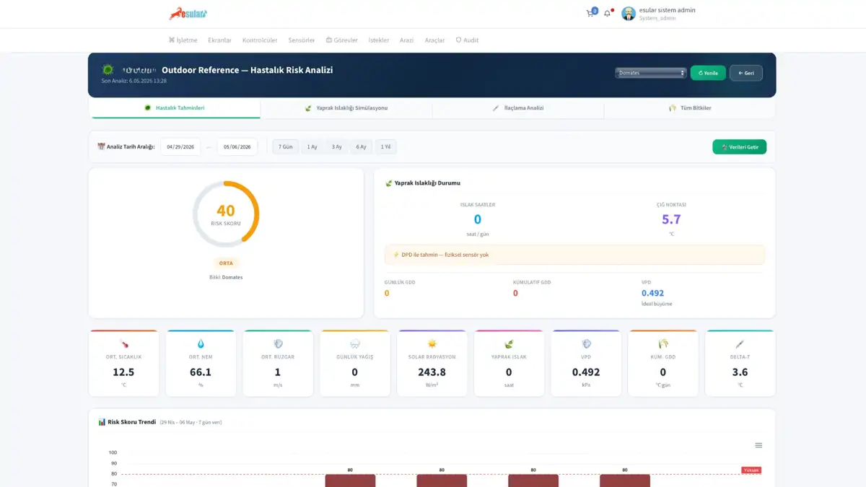
Task: Open the Audit menu
Action: [x=467, y=40]
